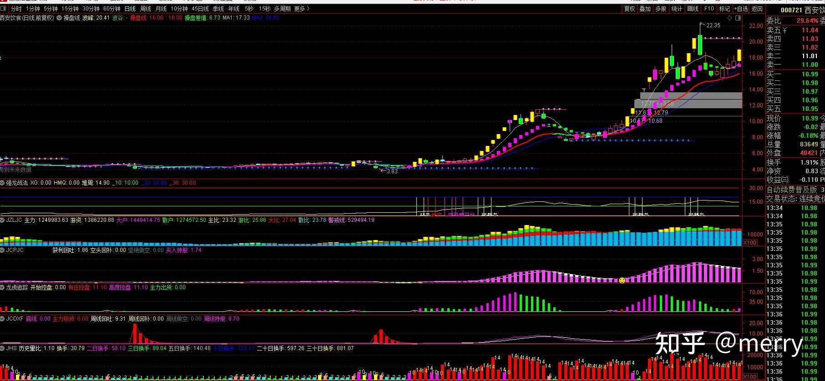Switch to 周线 weekly chart
This screenshot has height=381, width=825.
coord(146,9)
